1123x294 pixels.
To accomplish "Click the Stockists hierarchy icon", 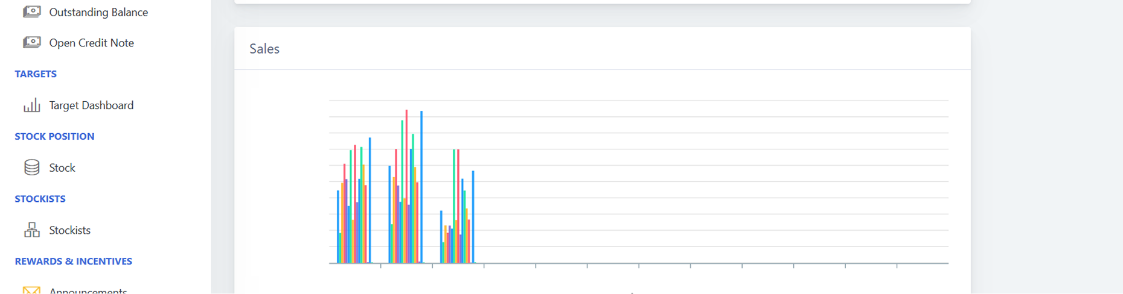I will [x=32, y=230].
